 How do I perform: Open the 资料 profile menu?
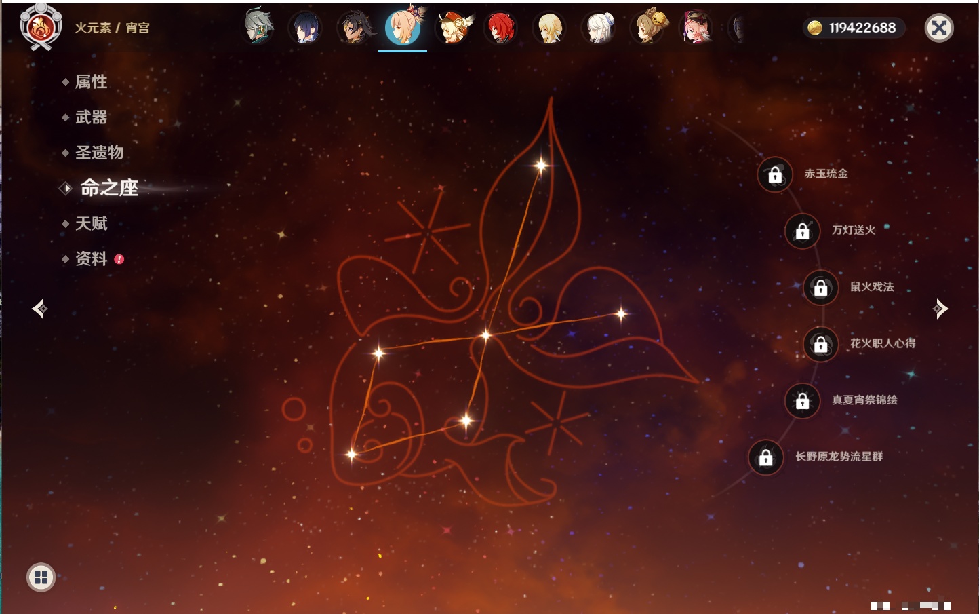[91, 258]
